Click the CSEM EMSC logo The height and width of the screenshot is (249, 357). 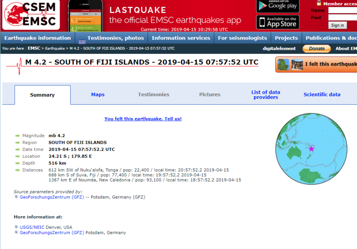point(31,15)
